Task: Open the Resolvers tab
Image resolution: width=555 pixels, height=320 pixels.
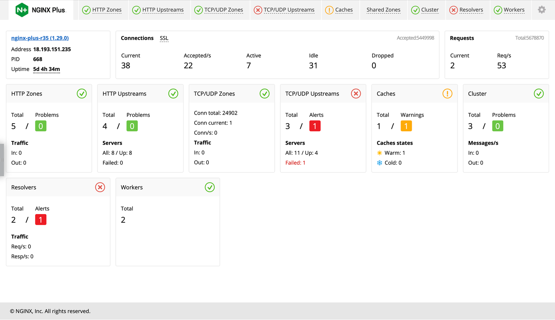Action: [471, 10]
